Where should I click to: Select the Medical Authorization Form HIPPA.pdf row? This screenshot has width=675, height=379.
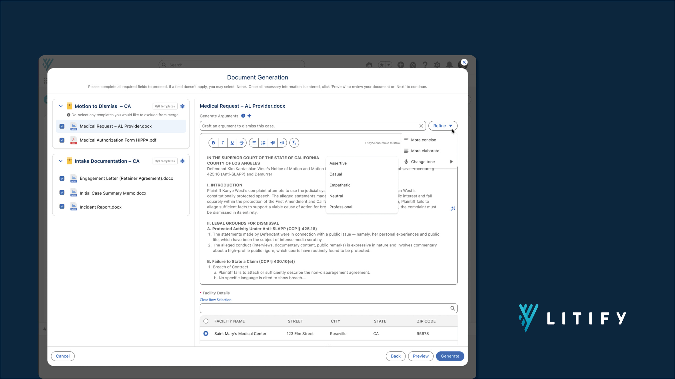(121, 140)
